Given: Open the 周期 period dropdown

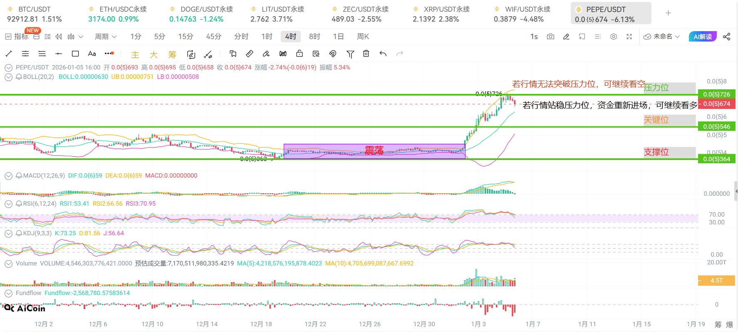Looking at the screenshot, I should click(106, 37).
